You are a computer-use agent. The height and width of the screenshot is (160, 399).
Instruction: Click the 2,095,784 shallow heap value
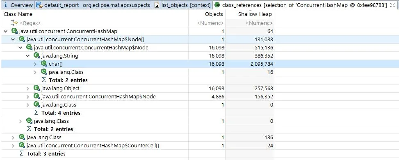point(262,64)
